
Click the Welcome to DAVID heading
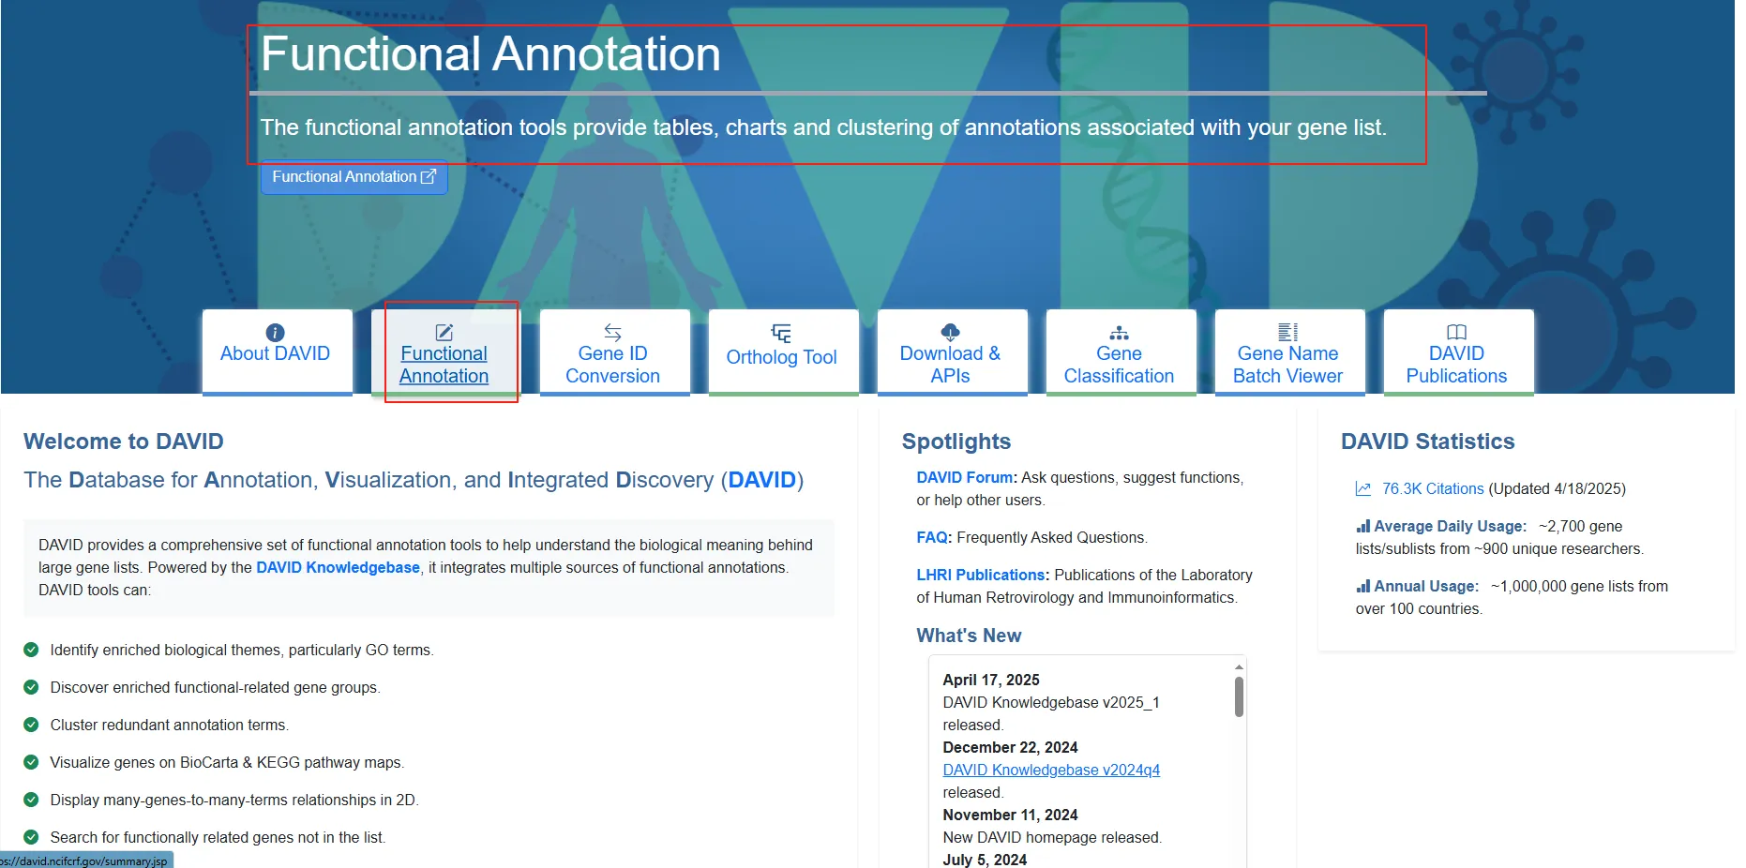coord(124,441)
